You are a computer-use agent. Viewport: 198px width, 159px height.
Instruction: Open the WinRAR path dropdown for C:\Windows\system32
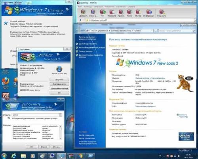coord(195,20)
